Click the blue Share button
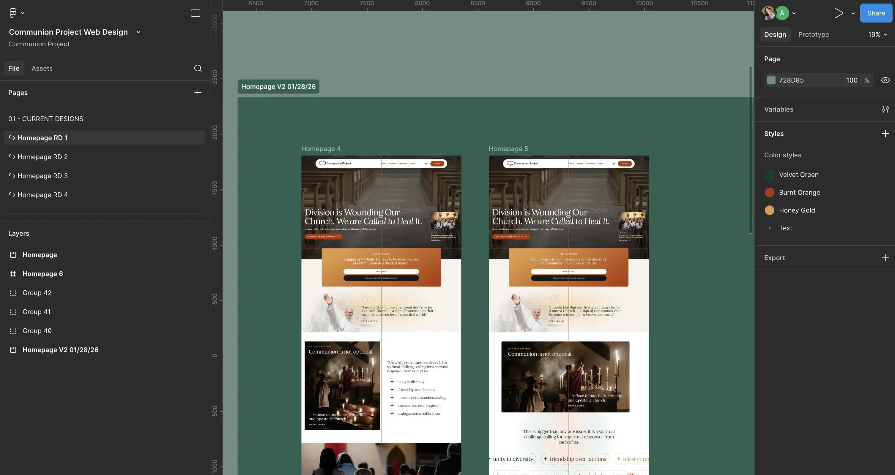 click(876, 13)
